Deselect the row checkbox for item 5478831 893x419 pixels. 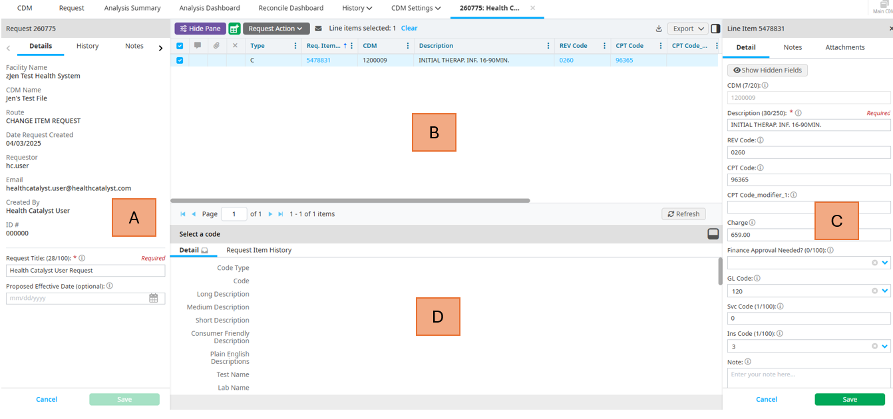pos(180,61)
